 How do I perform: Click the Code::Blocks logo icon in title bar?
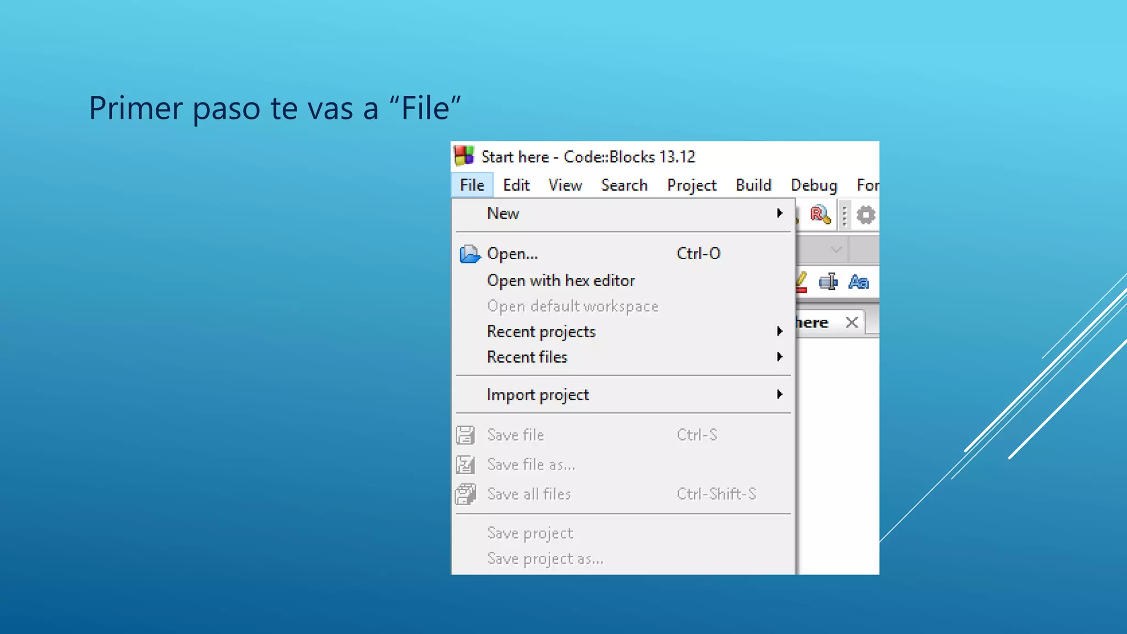(464, 156)
